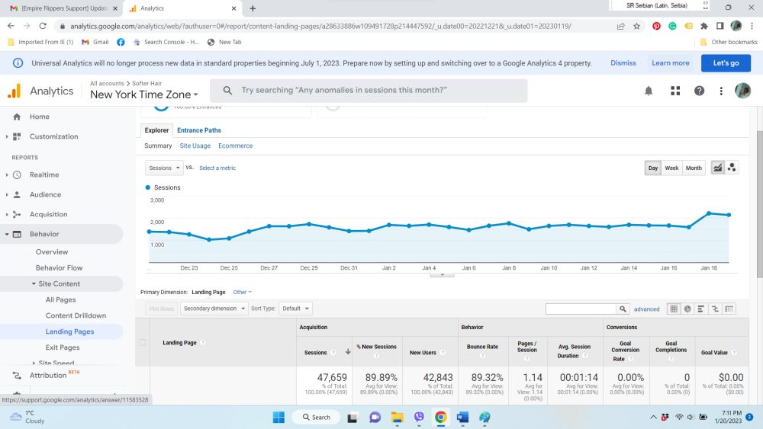Switch to the Empire Flippers Support Gmail tab

63,8
